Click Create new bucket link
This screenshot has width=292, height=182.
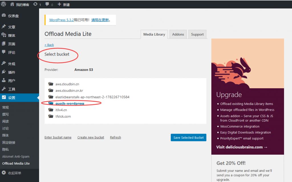[x=91, y=137]
